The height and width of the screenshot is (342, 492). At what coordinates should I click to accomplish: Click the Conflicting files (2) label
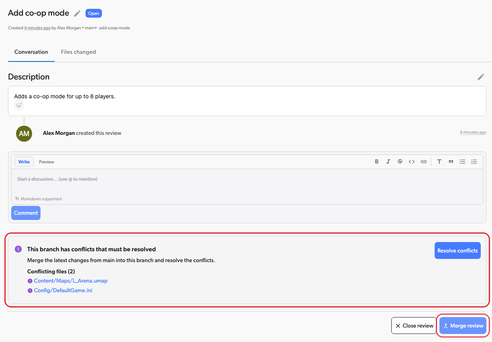click(x=51, y=271)
